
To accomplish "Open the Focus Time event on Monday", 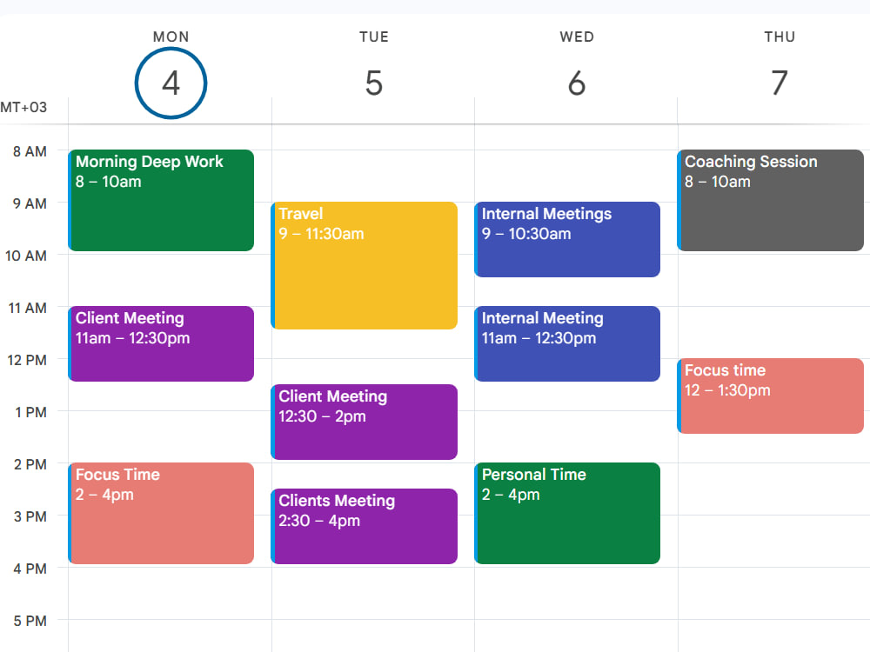I will pyautogui.click(x=161, y=514).
